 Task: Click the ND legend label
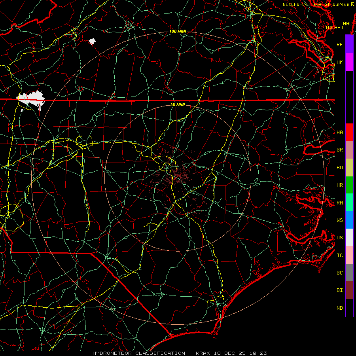click(340, 308)
